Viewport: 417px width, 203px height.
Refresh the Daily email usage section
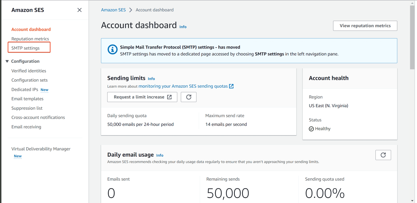coord(383,155)
